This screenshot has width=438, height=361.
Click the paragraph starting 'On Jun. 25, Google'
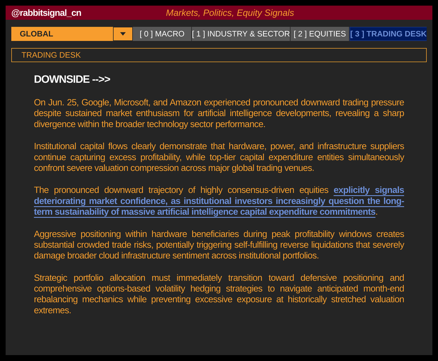(x=219, y=113)
